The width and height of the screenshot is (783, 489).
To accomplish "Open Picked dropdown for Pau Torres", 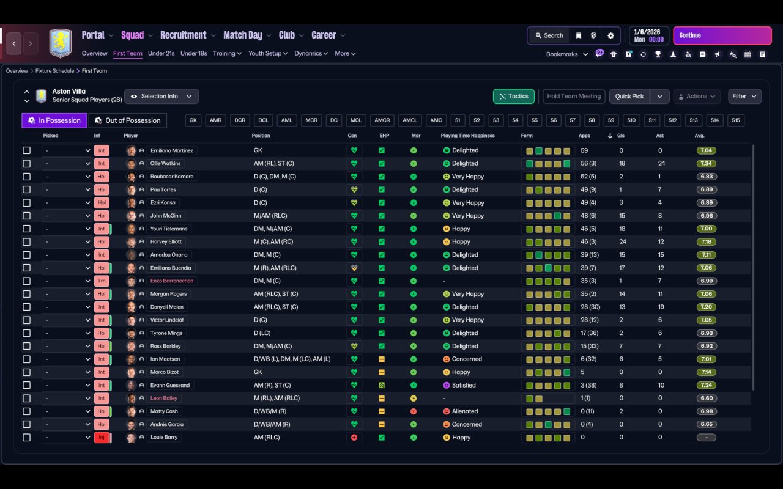I will [x=67, y=189].
